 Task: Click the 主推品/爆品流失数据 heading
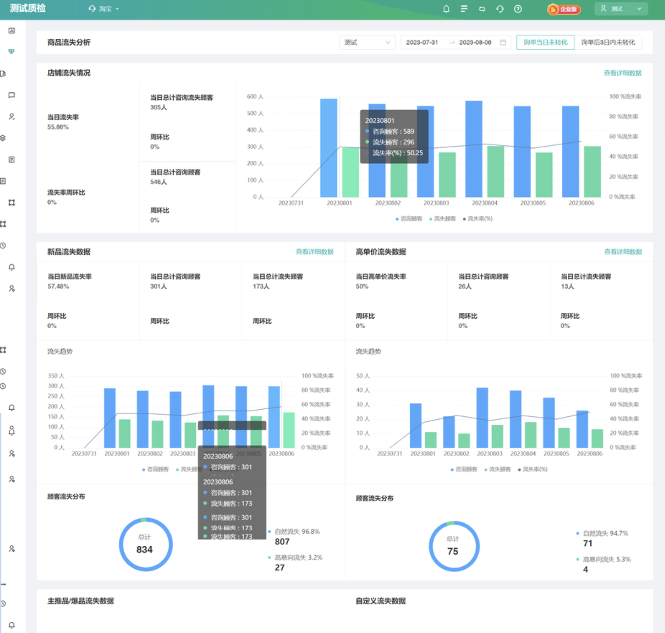(81, 601)
